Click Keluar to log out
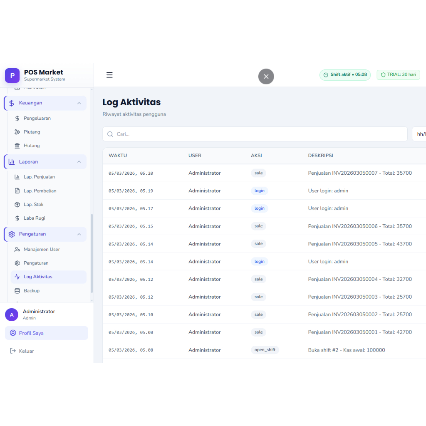The height and width of the screenshot is (426, 426). point(26,351)
